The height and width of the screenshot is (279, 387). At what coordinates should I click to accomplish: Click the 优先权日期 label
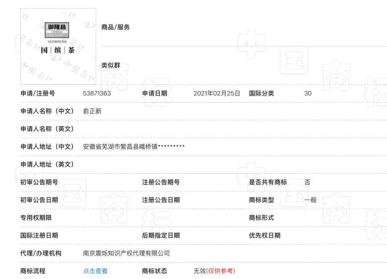(x=264, y=236)
